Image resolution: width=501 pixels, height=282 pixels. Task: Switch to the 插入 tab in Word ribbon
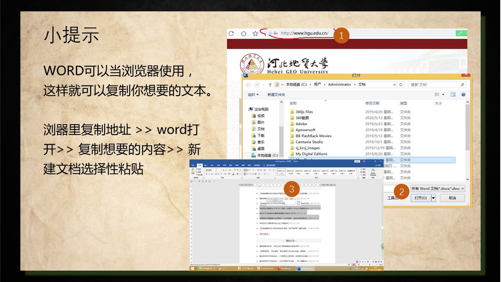pyautogui.click(x=206, y=165)
